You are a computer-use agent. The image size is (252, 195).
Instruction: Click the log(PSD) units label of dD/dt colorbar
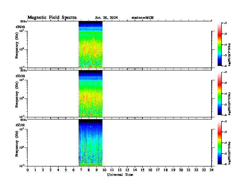pyautogui.click(x=229, y=103)
